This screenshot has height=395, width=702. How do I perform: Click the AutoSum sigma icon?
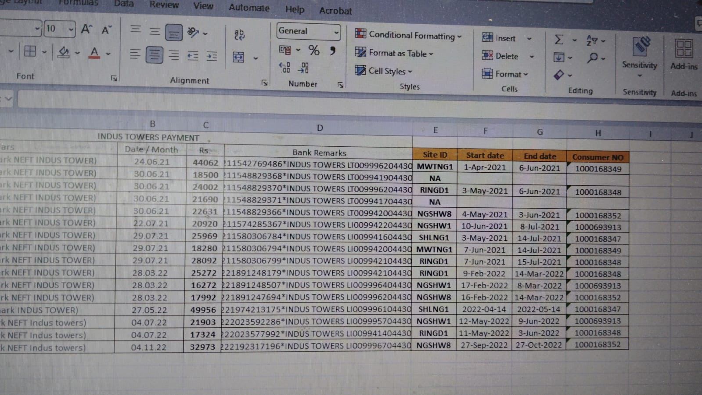coord(558,40)
